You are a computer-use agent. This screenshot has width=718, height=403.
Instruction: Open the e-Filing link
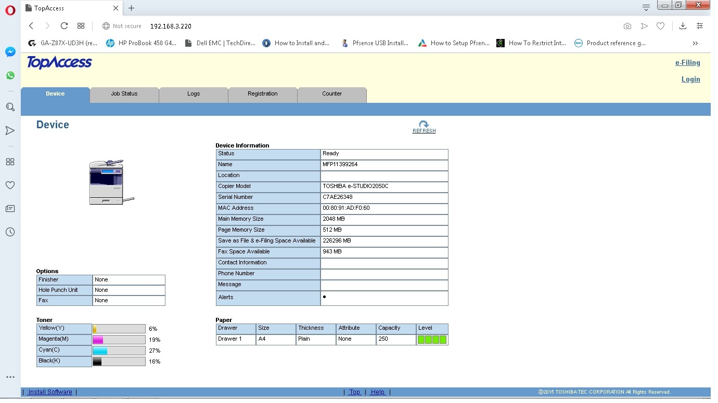coord(687,63)
